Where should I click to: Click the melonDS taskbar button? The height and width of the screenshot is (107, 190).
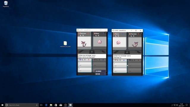click(x=70, y=105)
